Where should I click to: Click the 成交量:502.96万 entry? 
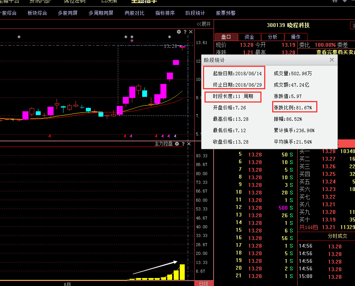tap(293, 74)
